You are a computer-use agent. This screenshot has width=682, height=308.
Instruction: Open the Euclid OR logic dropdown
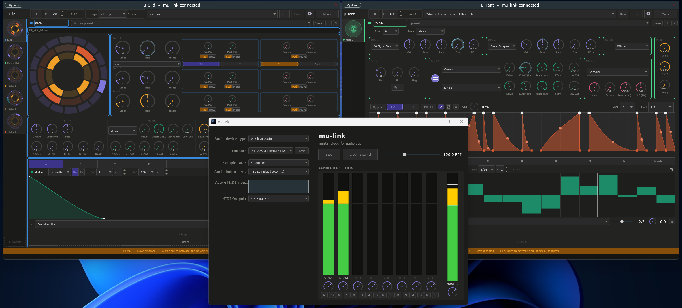click(x=147, y=64)
